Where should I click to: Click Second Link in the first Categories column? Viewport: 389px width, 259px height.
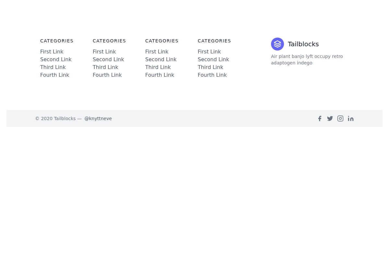56,59
